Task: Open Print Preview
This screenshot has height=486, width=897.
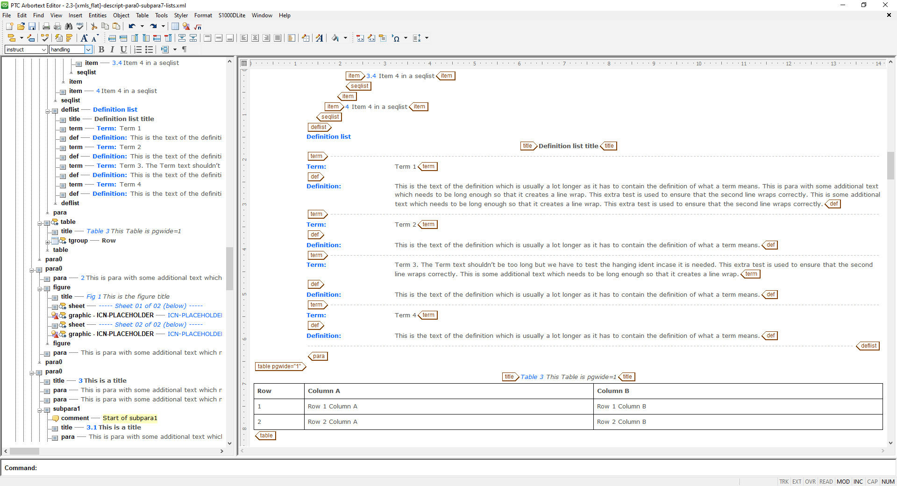Action: [57, 27]
